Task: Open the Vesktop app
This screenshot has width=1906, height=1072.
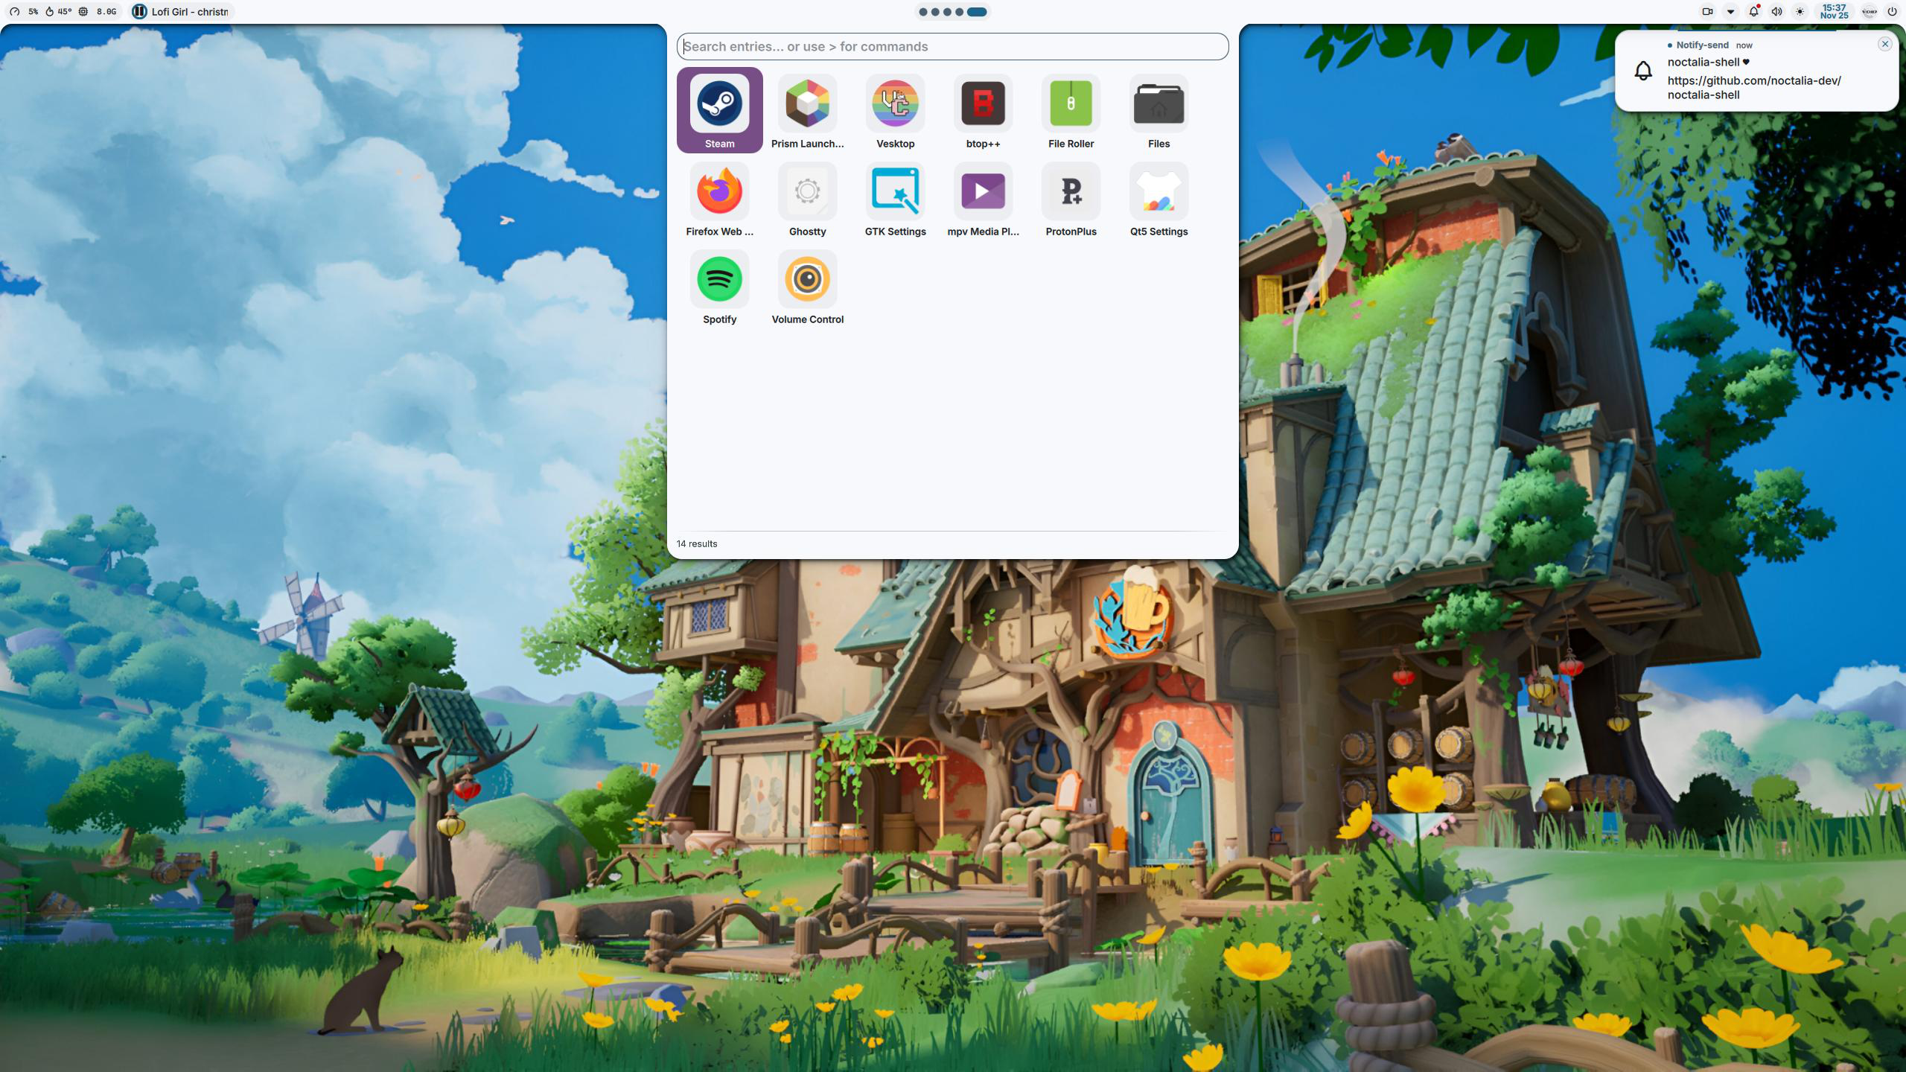Action: tap(895, 110)
